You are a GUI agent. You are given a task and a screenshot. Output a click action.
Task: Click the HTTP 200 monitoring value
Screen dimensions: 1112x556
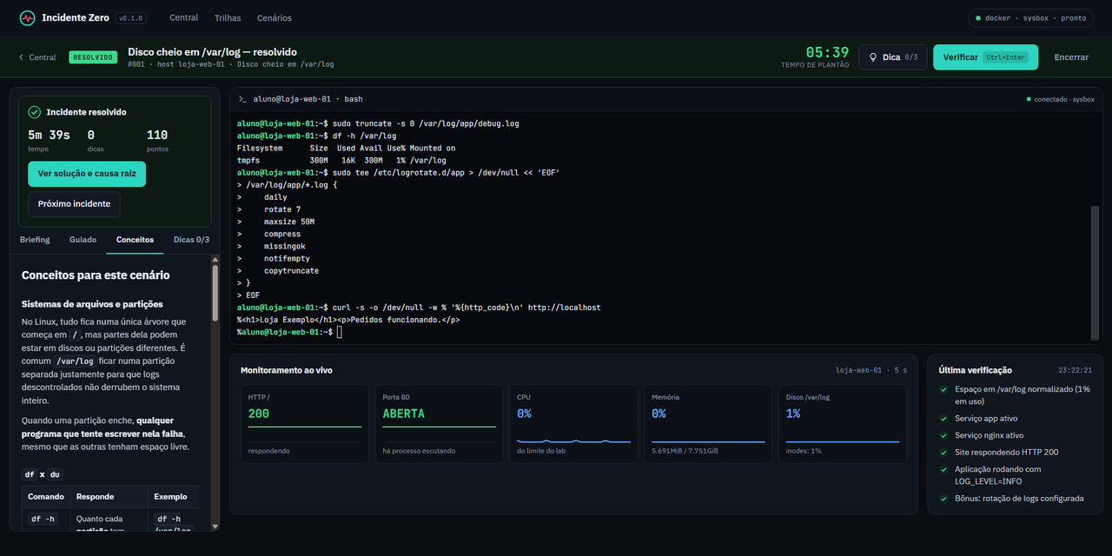click(x=259, y=414)
